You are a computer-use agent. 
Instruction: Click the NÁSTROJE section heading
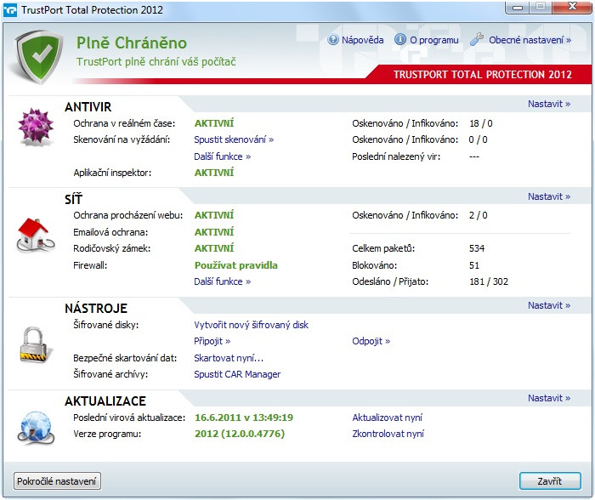pyautogui.click(x=96, y=309)
